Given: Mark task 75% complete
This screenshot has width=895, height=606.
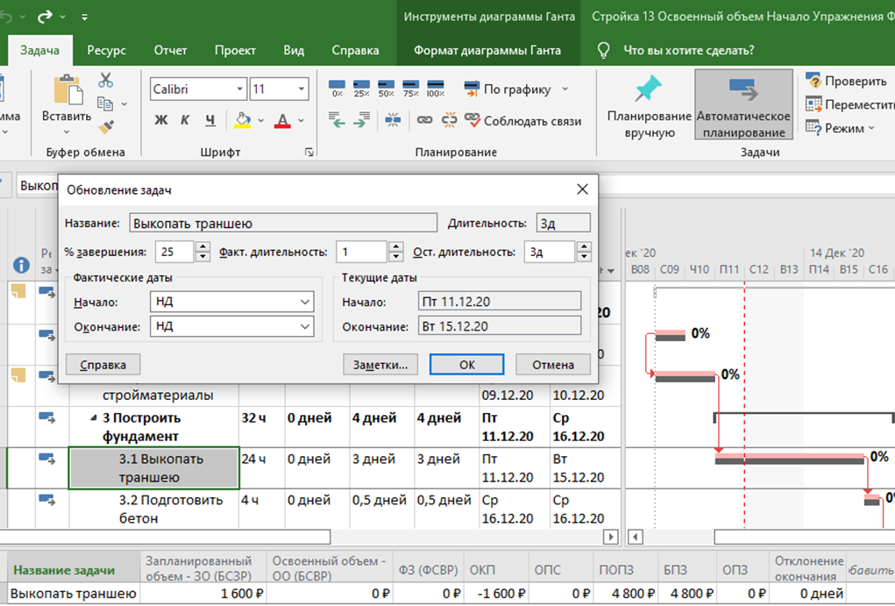Looking at the screenshot, I should (411, 89).
